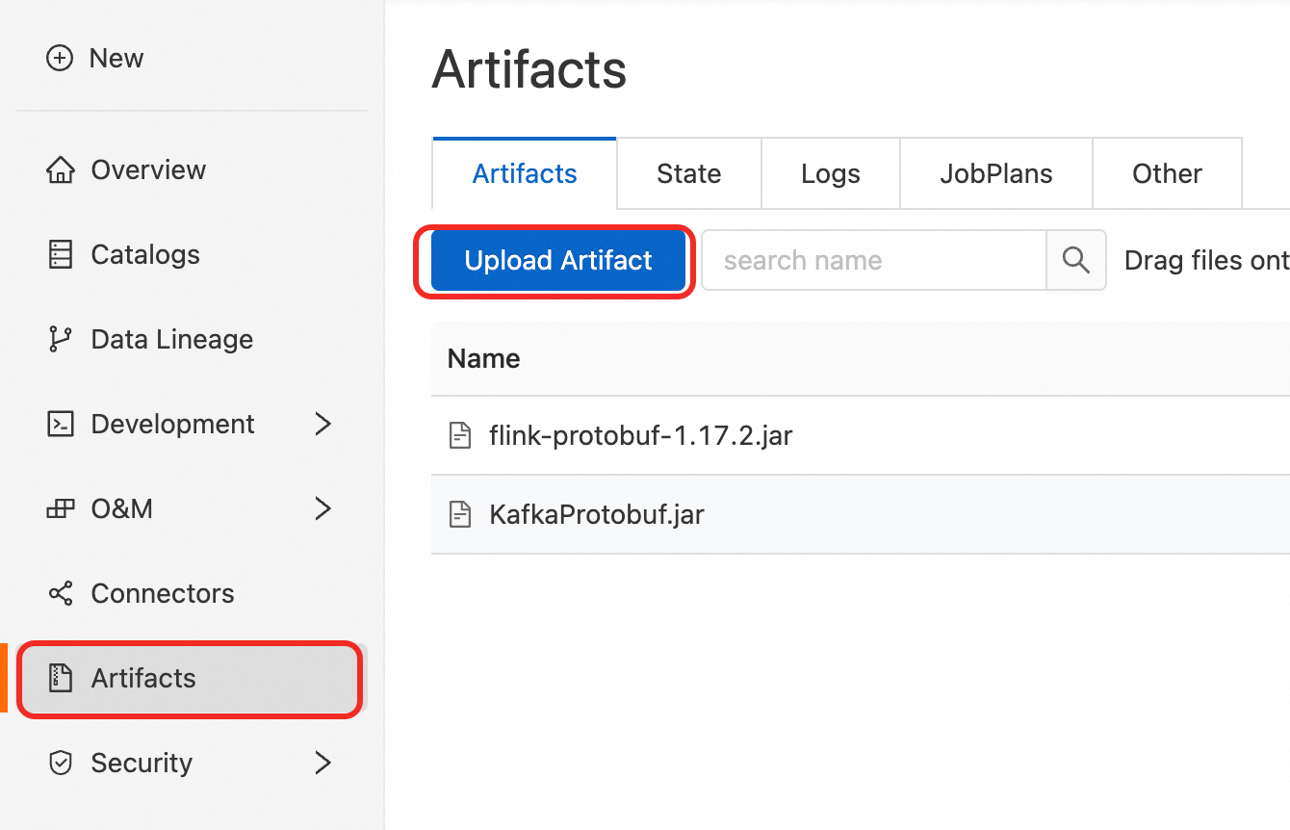Expand the O&M submenu chevron
The width and height of the screenshot is (1290, 830).
pos(323,509)
